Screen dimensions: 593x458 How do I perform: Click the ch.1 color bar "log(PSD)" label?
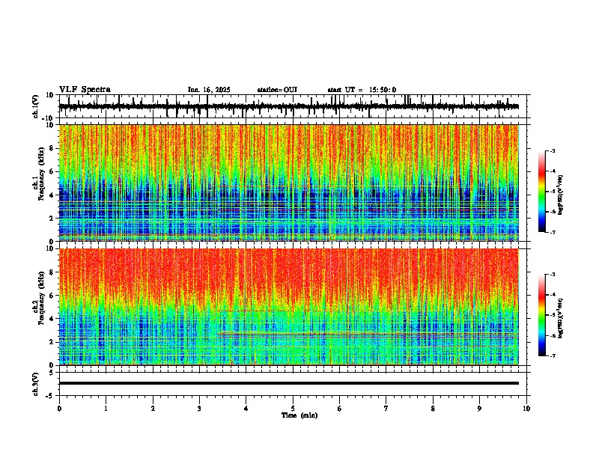(x=561, y=195)
